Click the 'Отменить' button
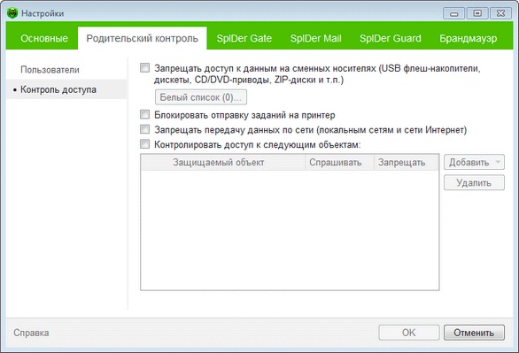 tap(474, 333)
